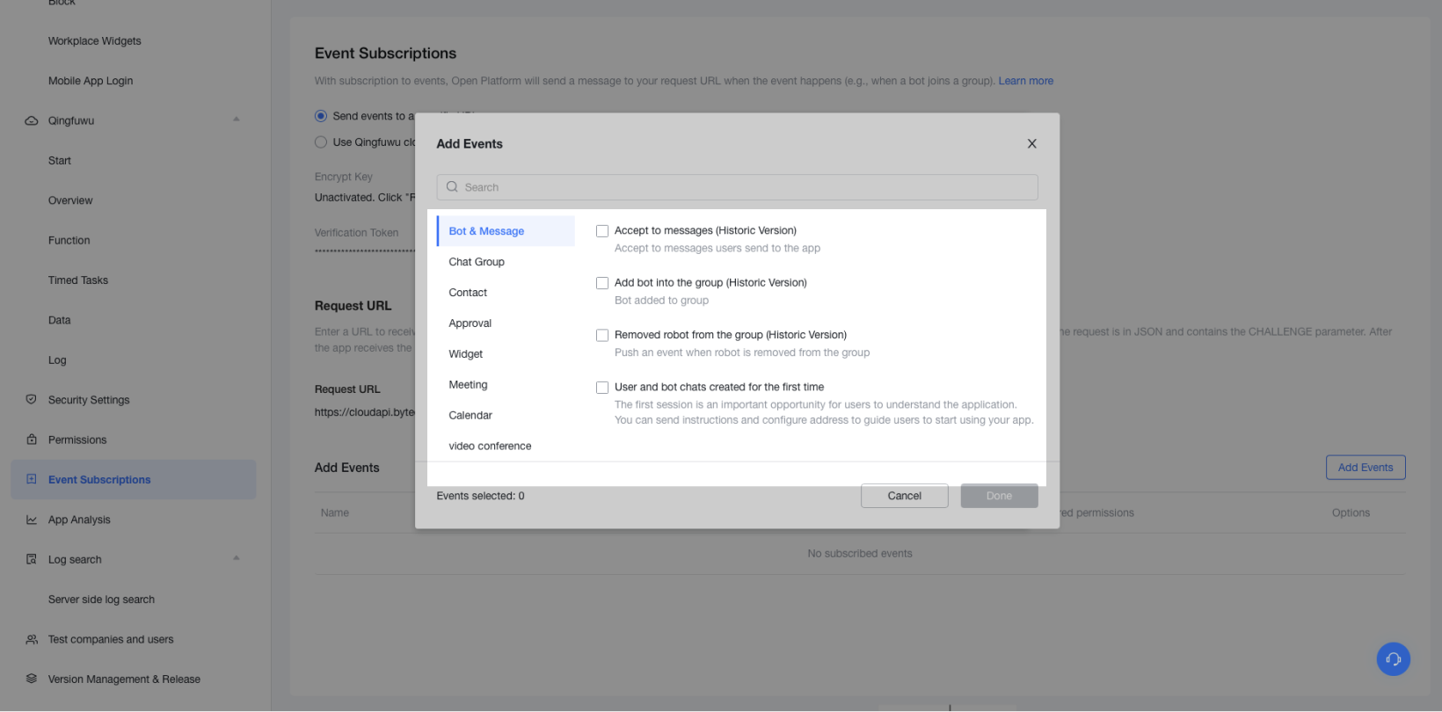Click the Qingfuwu cloud icon in sidebar
The image size is (1442, 712).
(32, 120)
